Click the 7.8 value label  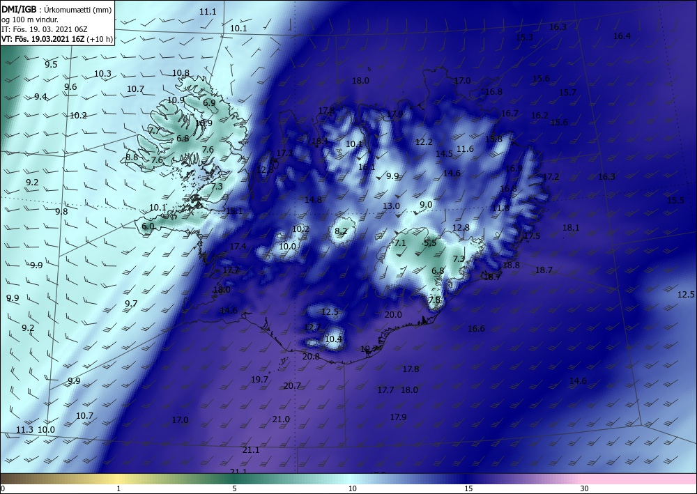tap(434, 300)
